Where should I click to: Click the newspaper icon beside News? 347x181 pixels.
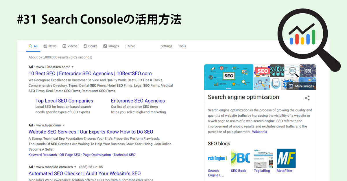pos(45,46)
